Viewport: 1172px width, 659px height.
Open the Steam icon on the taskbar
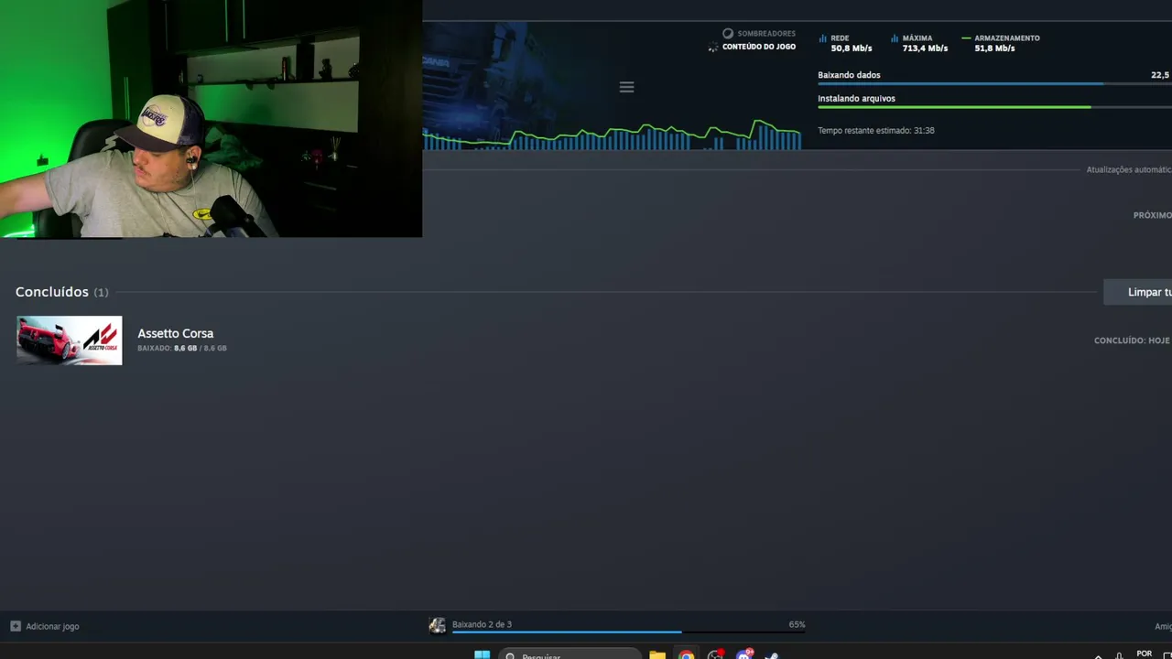772,654
